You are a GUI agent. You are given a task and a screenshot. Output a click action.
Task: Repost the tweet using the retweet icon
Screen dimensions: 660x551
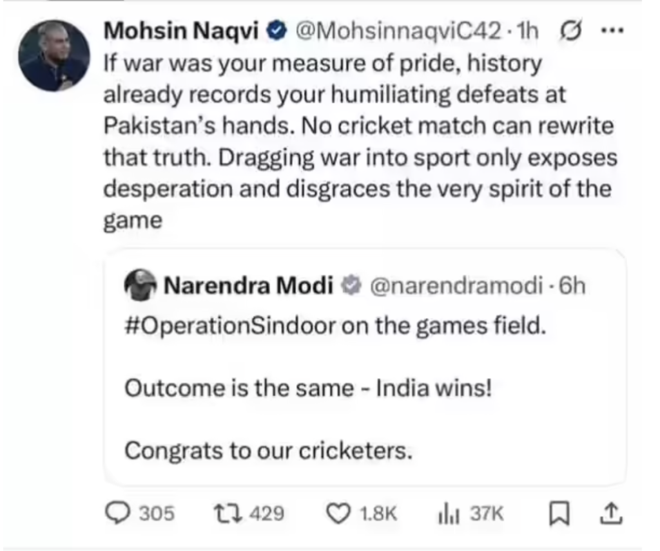[x=227, y=513]
